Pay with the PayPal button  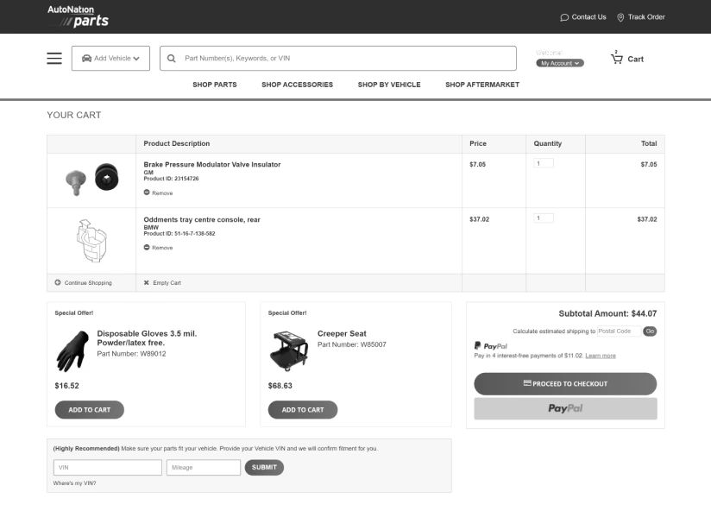click(x=565, y=408)
